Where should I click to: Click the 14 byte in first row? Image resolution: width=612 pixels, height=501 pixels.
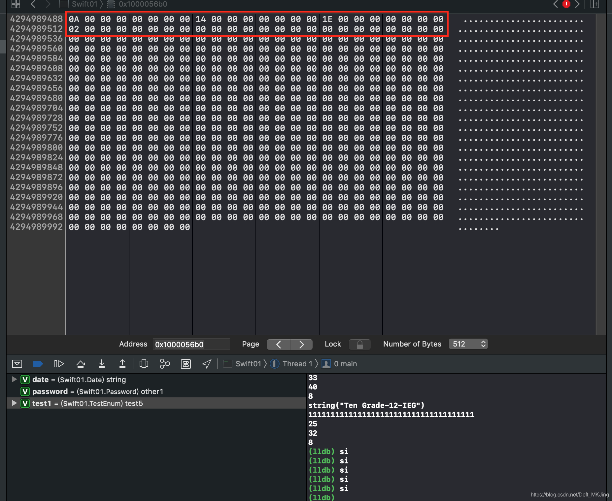pos(201,19)
